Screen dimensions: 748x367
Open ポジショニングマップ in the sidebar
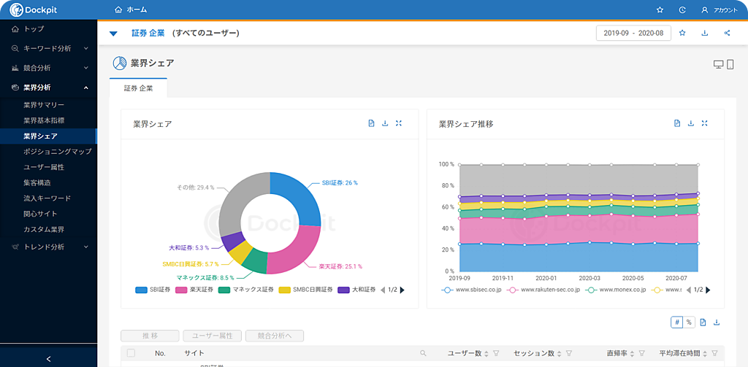pyautogui.click(x=57, y=152)
